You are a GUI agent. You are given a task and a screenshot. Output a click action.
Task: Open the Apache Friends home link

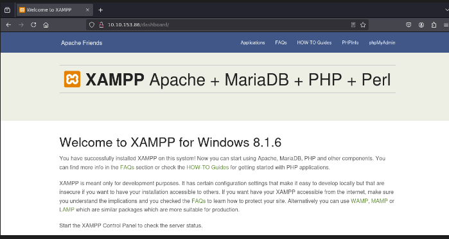[x=82, y=43]
